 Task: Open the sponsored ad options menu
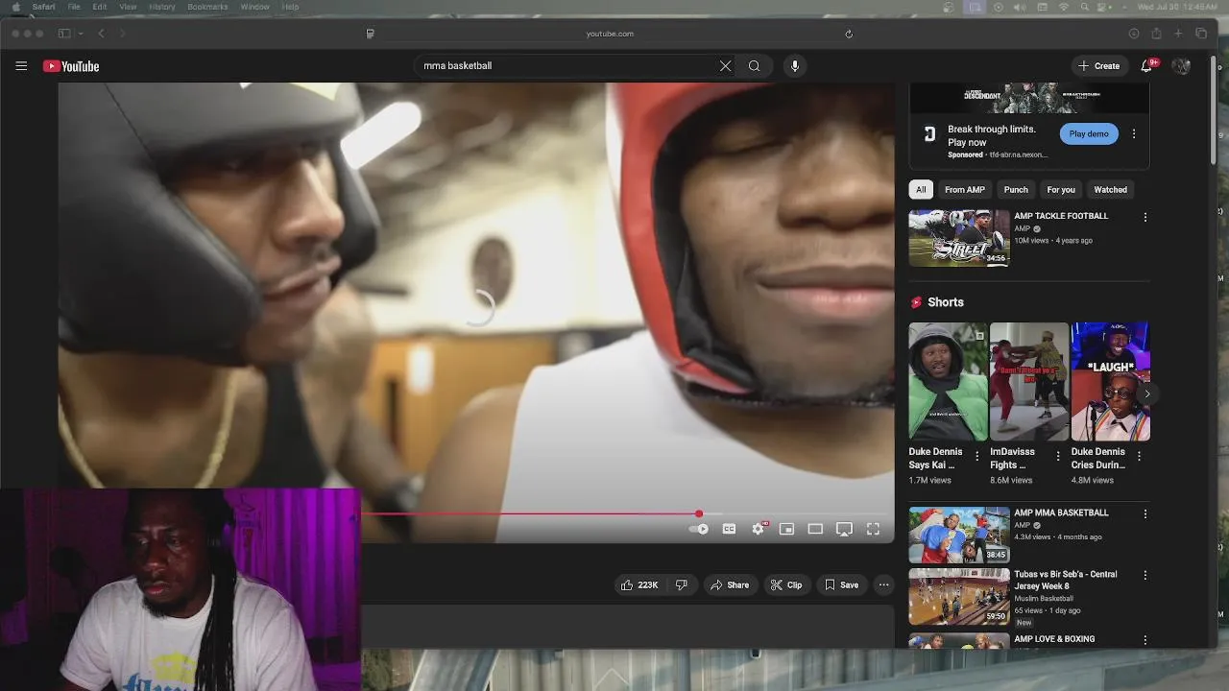pyautogui.click(x=1134, y=133)
